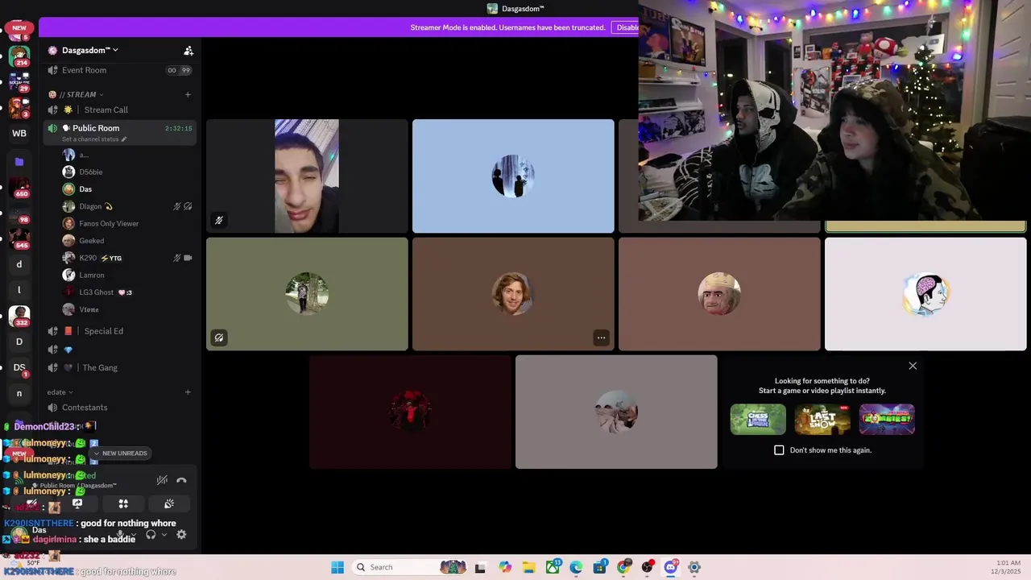Open Google Chrome from the taskbar
This screenshot has width=1031, height=580.
point(623,567)
